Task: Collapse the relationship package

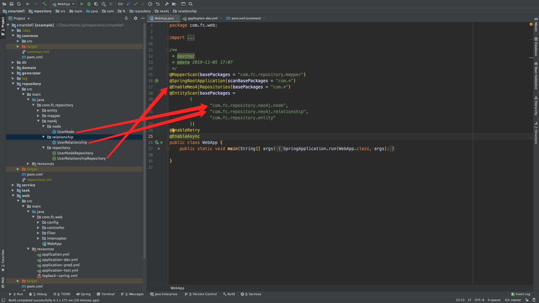Action: [x=43, y=137]
